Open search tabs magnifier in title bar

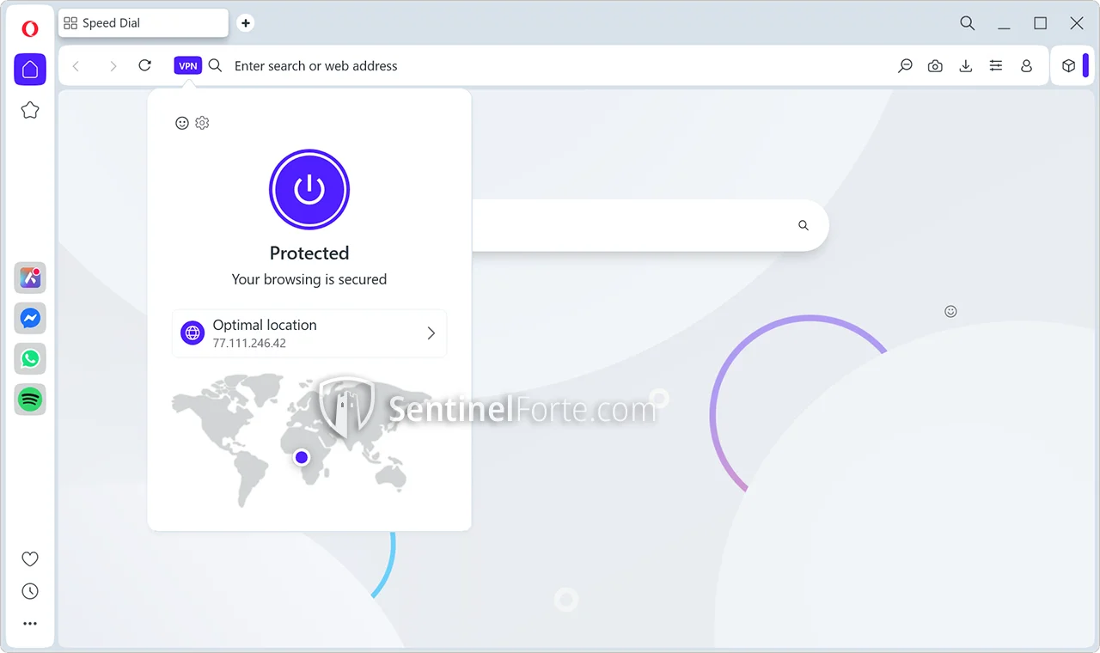968,23
